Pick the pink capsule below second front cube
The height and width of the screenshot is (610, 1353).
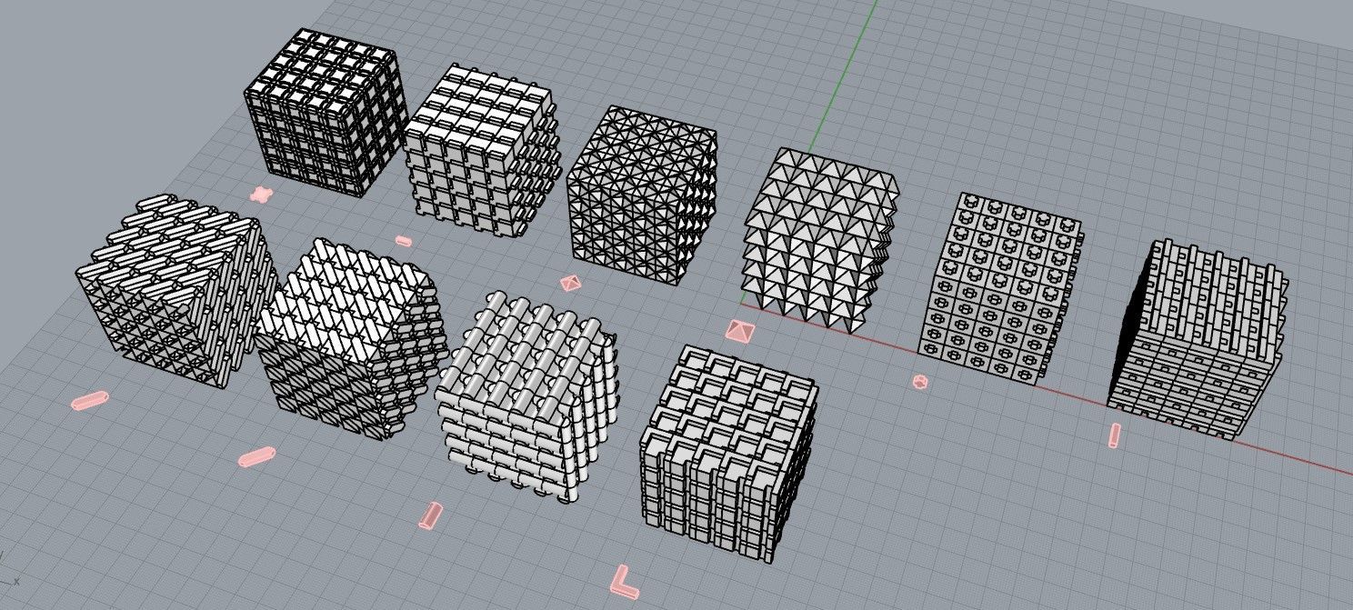point(256,456)
